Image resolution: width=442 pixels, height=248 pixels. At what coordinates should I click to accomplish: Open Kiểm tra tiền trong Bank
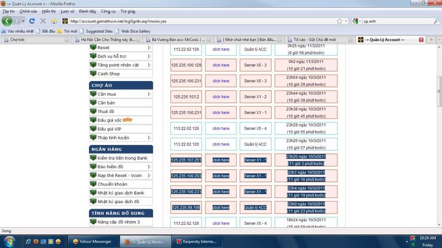[121, 158]
